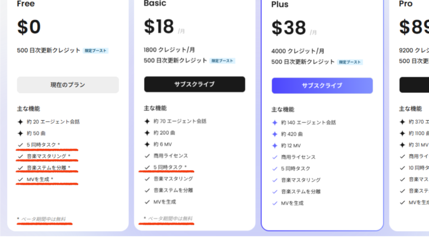Click the Pro plan subscribe button
This screenshot has height=241, width=429.
[414, 85]
